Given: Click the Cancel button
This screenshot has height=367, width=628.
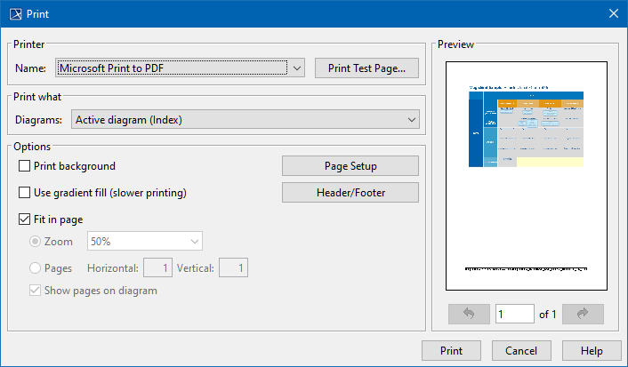Looking at the screenshot, I should [x=520, y=350].
